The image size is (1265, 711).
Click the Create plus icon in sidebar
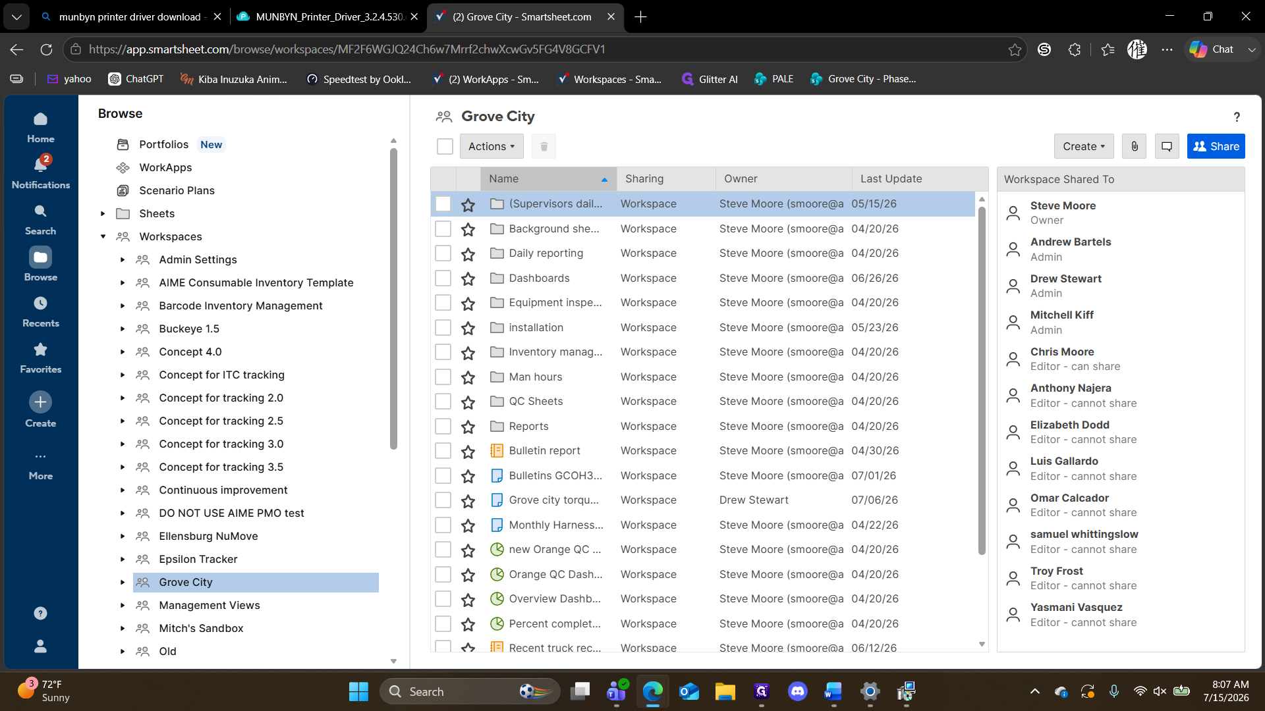(x=40, y=402)
